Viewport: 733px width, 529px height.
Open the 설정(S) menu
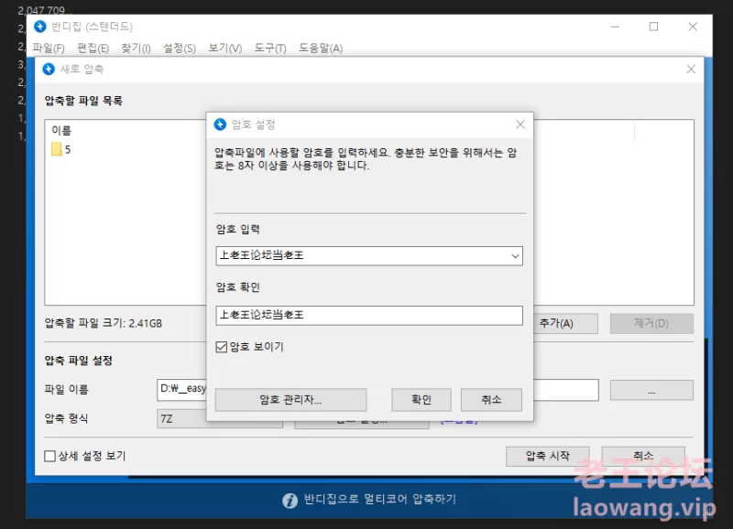coord(180,49)
